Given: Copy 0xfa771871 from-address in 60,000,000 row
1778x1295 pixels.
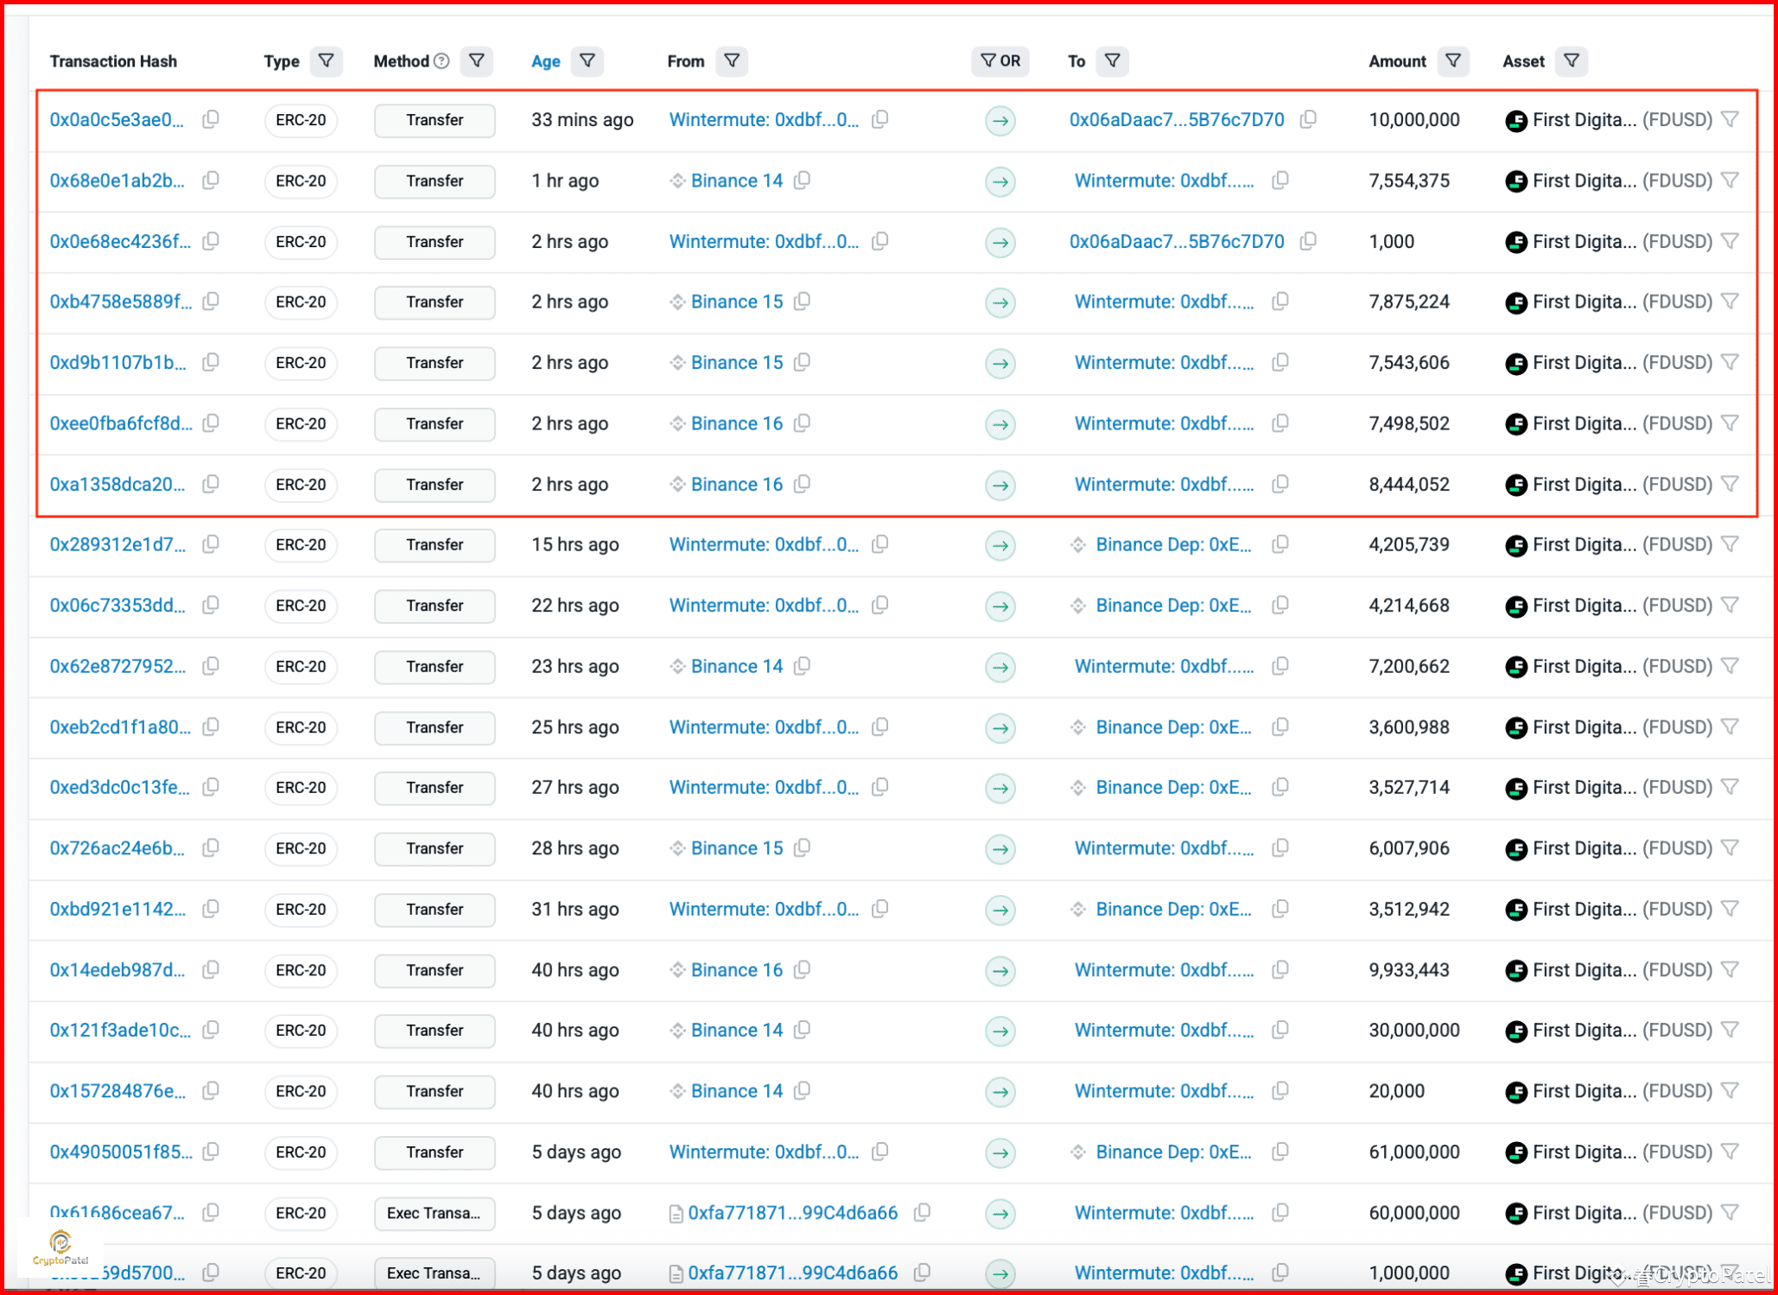Looking at the screenshot, I should (923, 1212).
